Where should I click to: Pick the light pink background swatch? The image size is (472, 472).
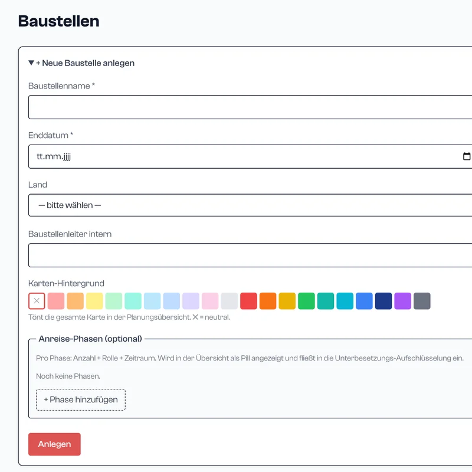click(x=210, y=301)
